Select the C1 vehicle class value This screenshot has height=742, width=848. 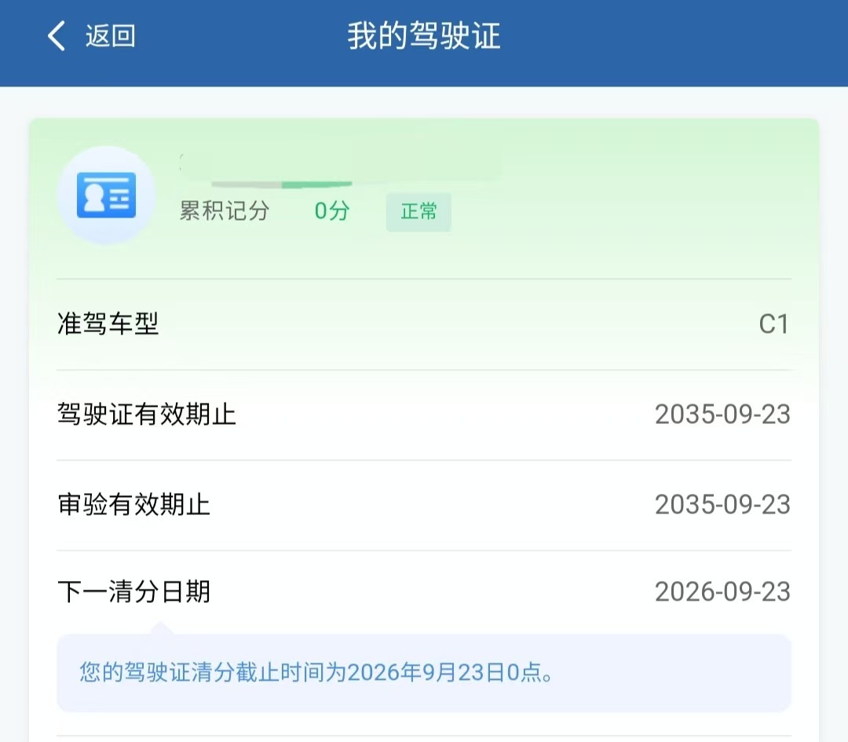point(773,324)
